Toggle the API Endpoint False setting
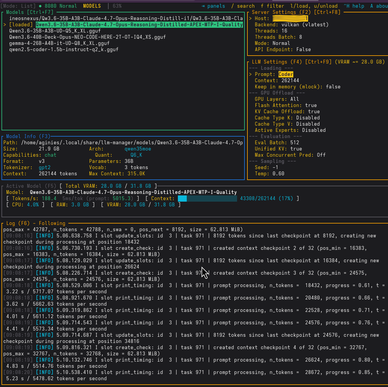The height and width of the screenshot is (387, 388). point(283,49)
